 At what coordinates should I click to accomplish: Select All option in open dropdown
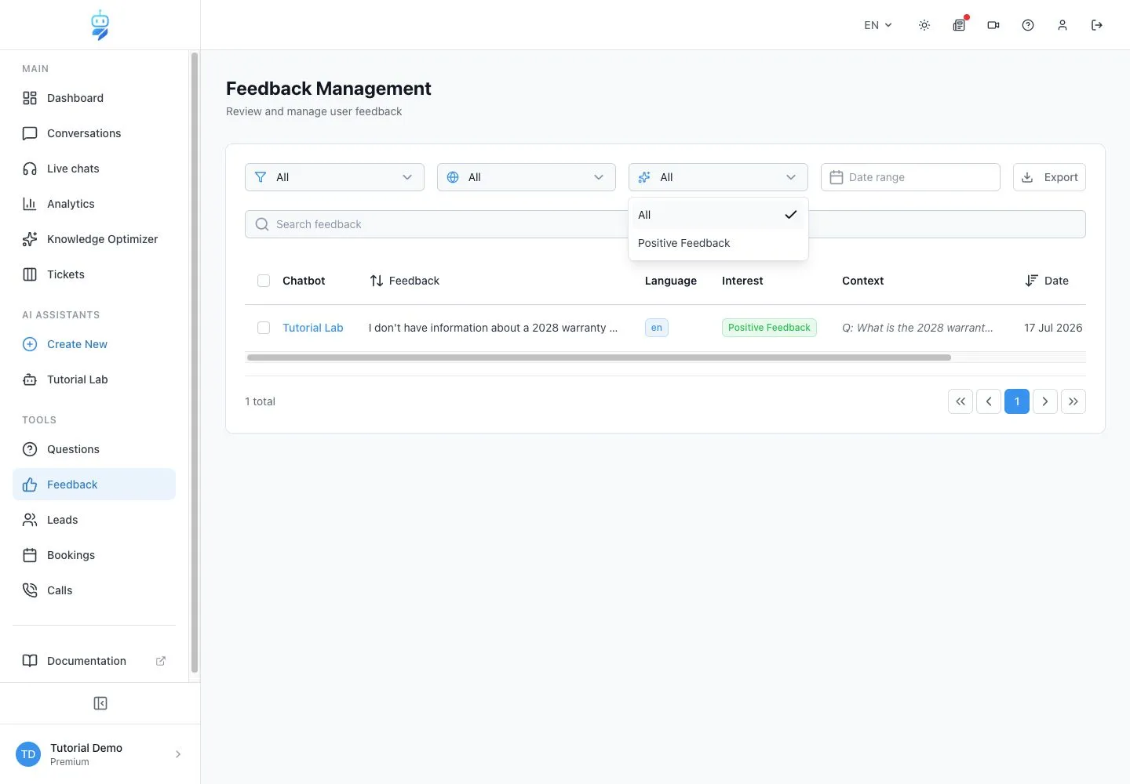pyautogui.click(x=718, y=215)
